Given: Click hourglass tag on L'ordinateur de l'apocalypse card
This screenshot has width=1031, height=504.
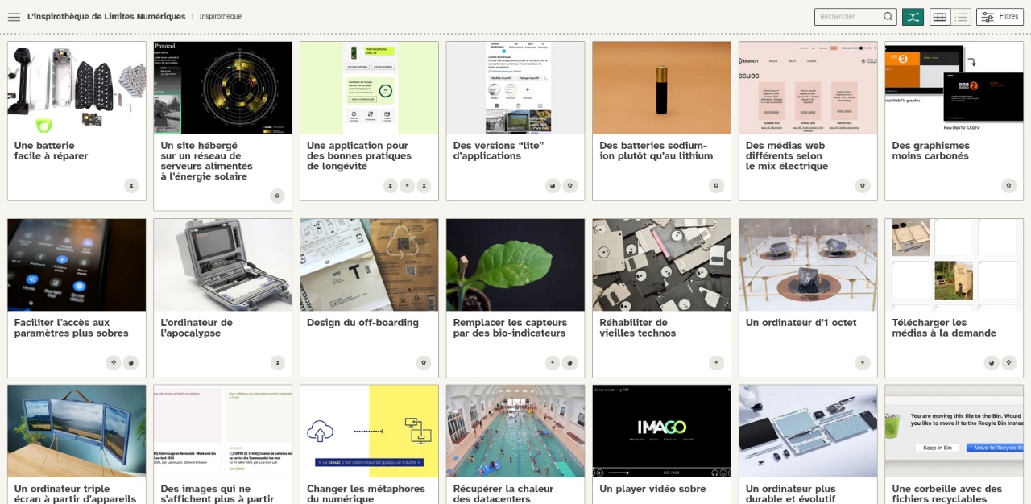Looking at the screenshot, I should point(277,362).
